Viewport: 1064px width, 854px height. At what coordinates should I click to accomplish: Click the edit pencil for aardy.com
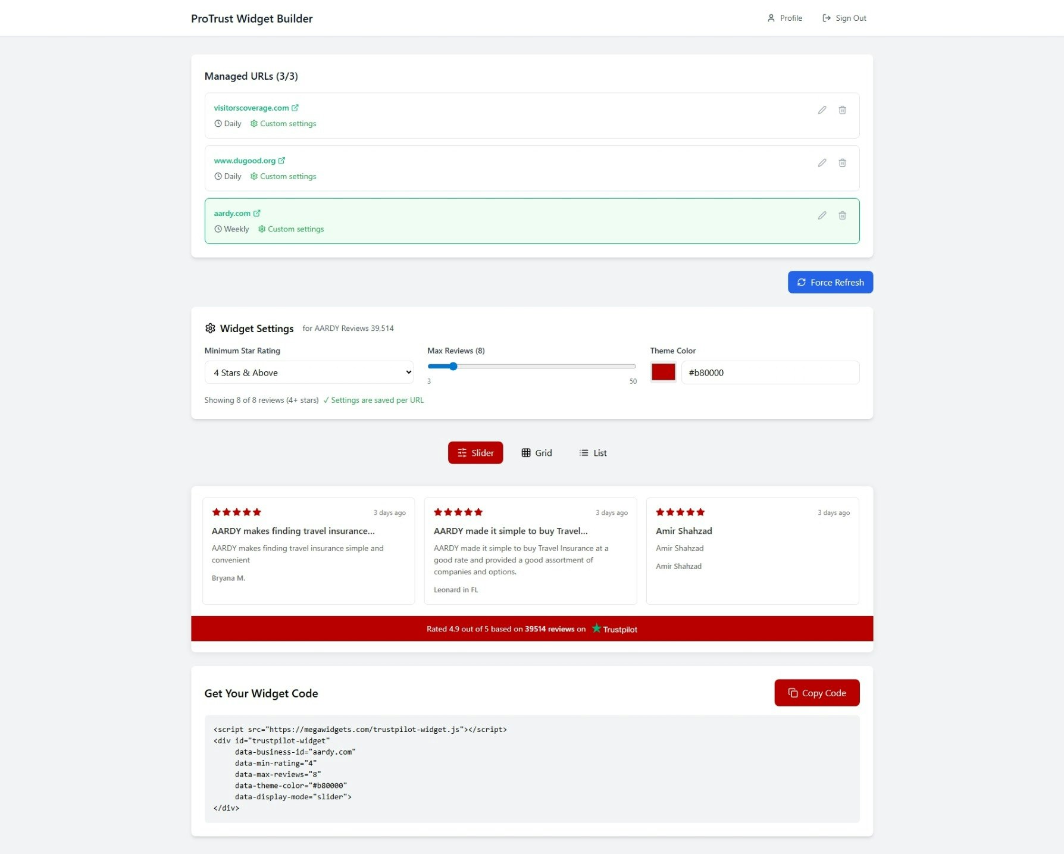coord(822,215)
